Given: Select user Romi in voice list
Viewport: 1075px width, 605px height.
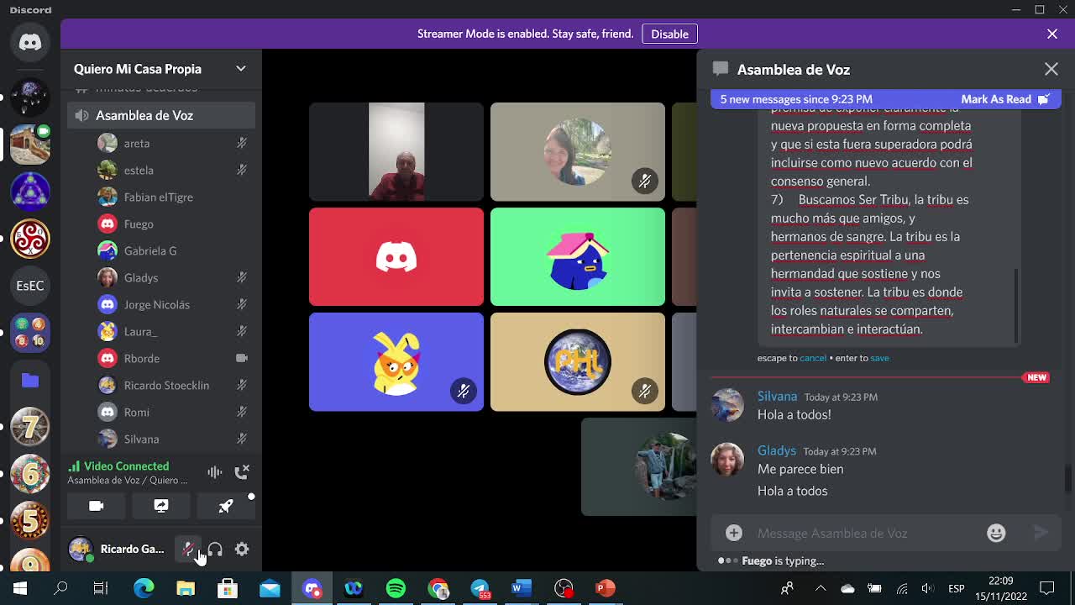Looking at the screenshot, I should click(173, 412).
